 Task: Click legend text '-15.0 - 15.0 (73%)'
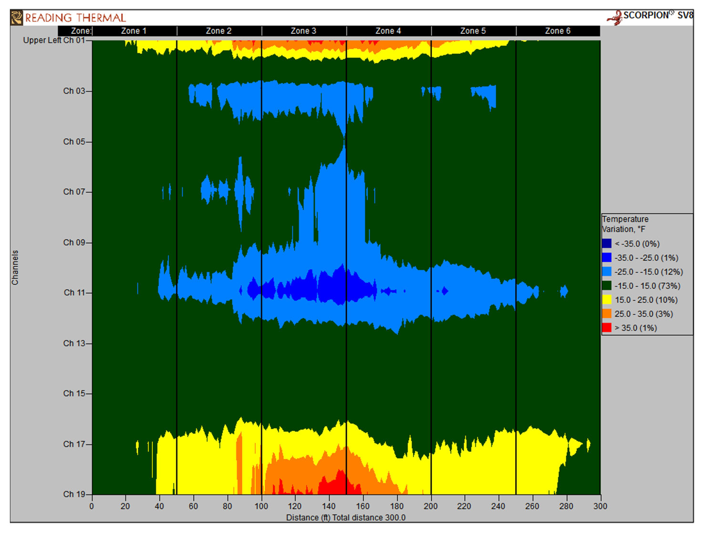(x=648, y=286)
